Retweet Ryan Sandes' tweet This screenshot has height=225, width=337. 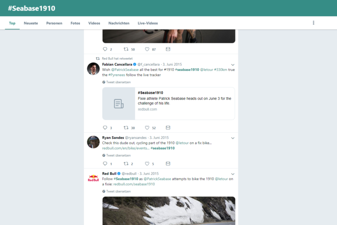pyautogui.click(x=126, y=163)
